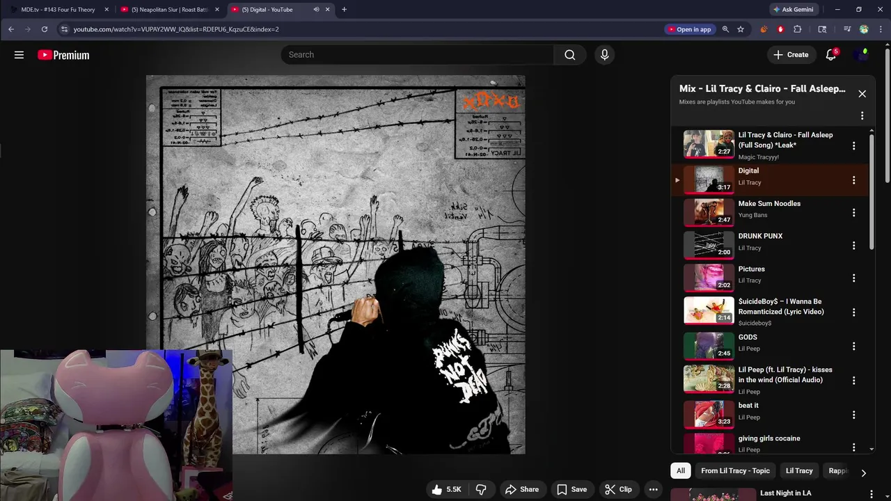Click the Digital video player artwork
The width and height of the screenshot is (891, 501).
336,264
